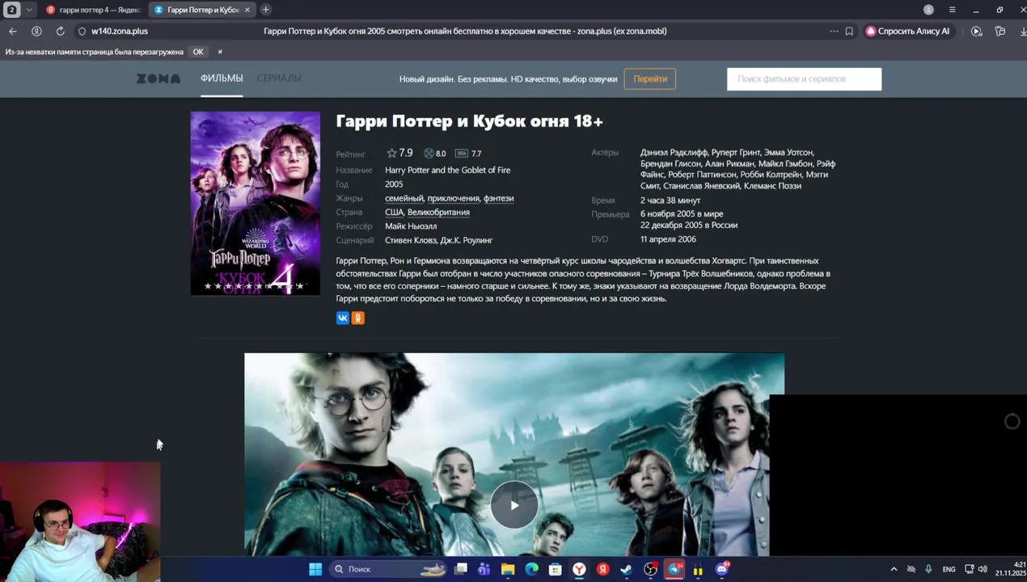Click the title 'Harry Potter and the Goblet of Fire'
The height and width of the screenshot is (582, 1027).
click(x=447, y=170)
